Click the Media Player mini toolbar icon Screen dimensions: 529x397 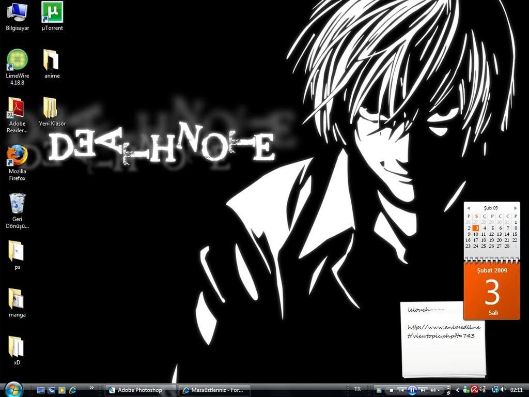coord(379,390)
